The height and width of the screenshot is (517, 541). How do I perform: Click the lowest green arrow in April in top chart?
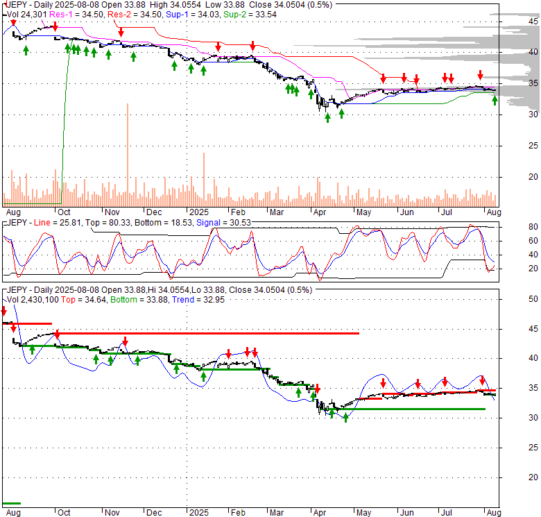327,117
